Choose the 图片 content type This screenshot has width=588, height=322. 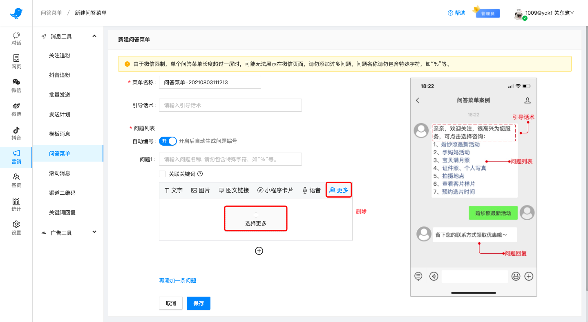coord(201,190)
